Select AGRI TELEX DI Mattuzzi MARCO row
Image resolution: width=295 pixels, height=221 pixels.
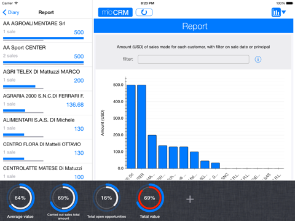[x=46, y=79]
